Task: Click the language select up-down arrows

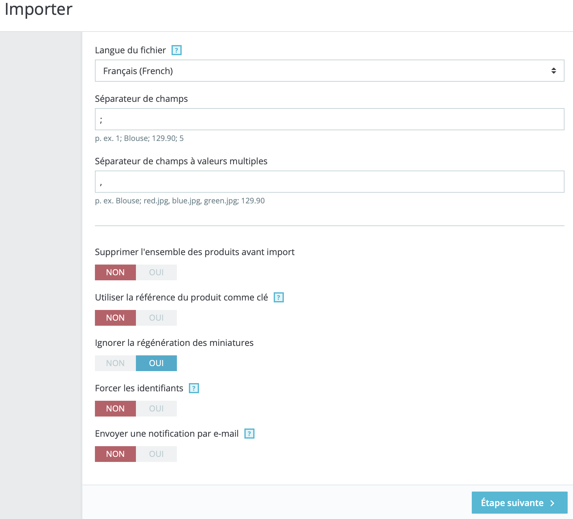Action: click(x=553, y=71)
